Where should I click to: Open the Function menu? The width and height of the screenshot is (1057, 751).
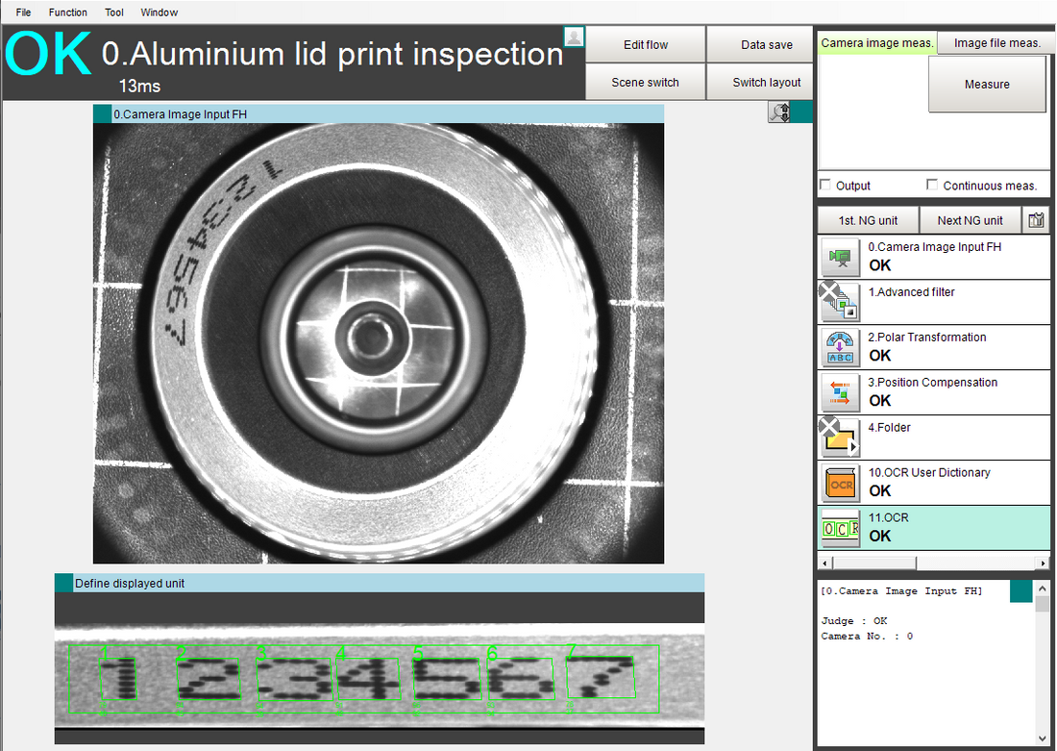tap(67, 13)
